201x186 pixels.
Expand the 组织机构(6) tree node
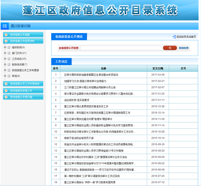point(5,47)
